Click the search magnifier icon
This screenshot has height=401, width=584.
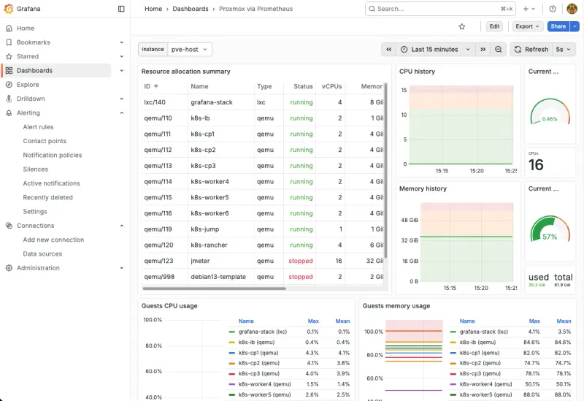tap(372, 9)
